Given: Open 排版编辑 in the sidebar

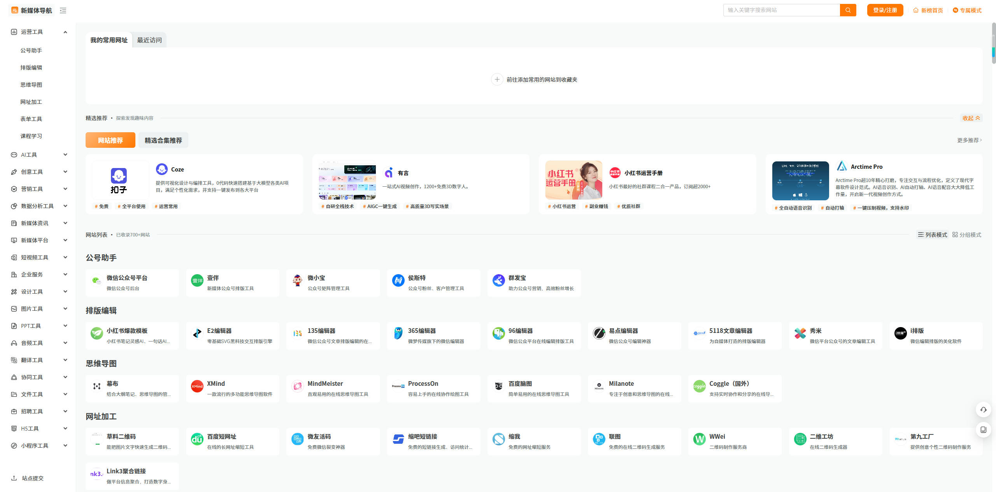Looking at the screenshot, I should [31, 68].
